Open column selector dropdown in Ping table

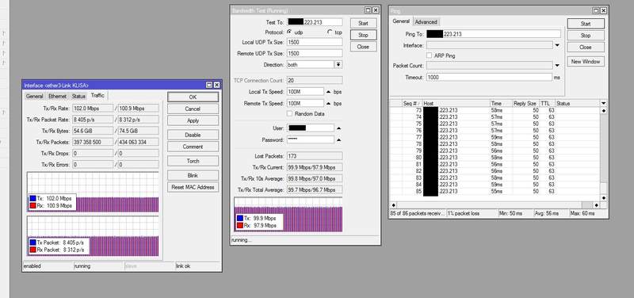pos(604,104)
